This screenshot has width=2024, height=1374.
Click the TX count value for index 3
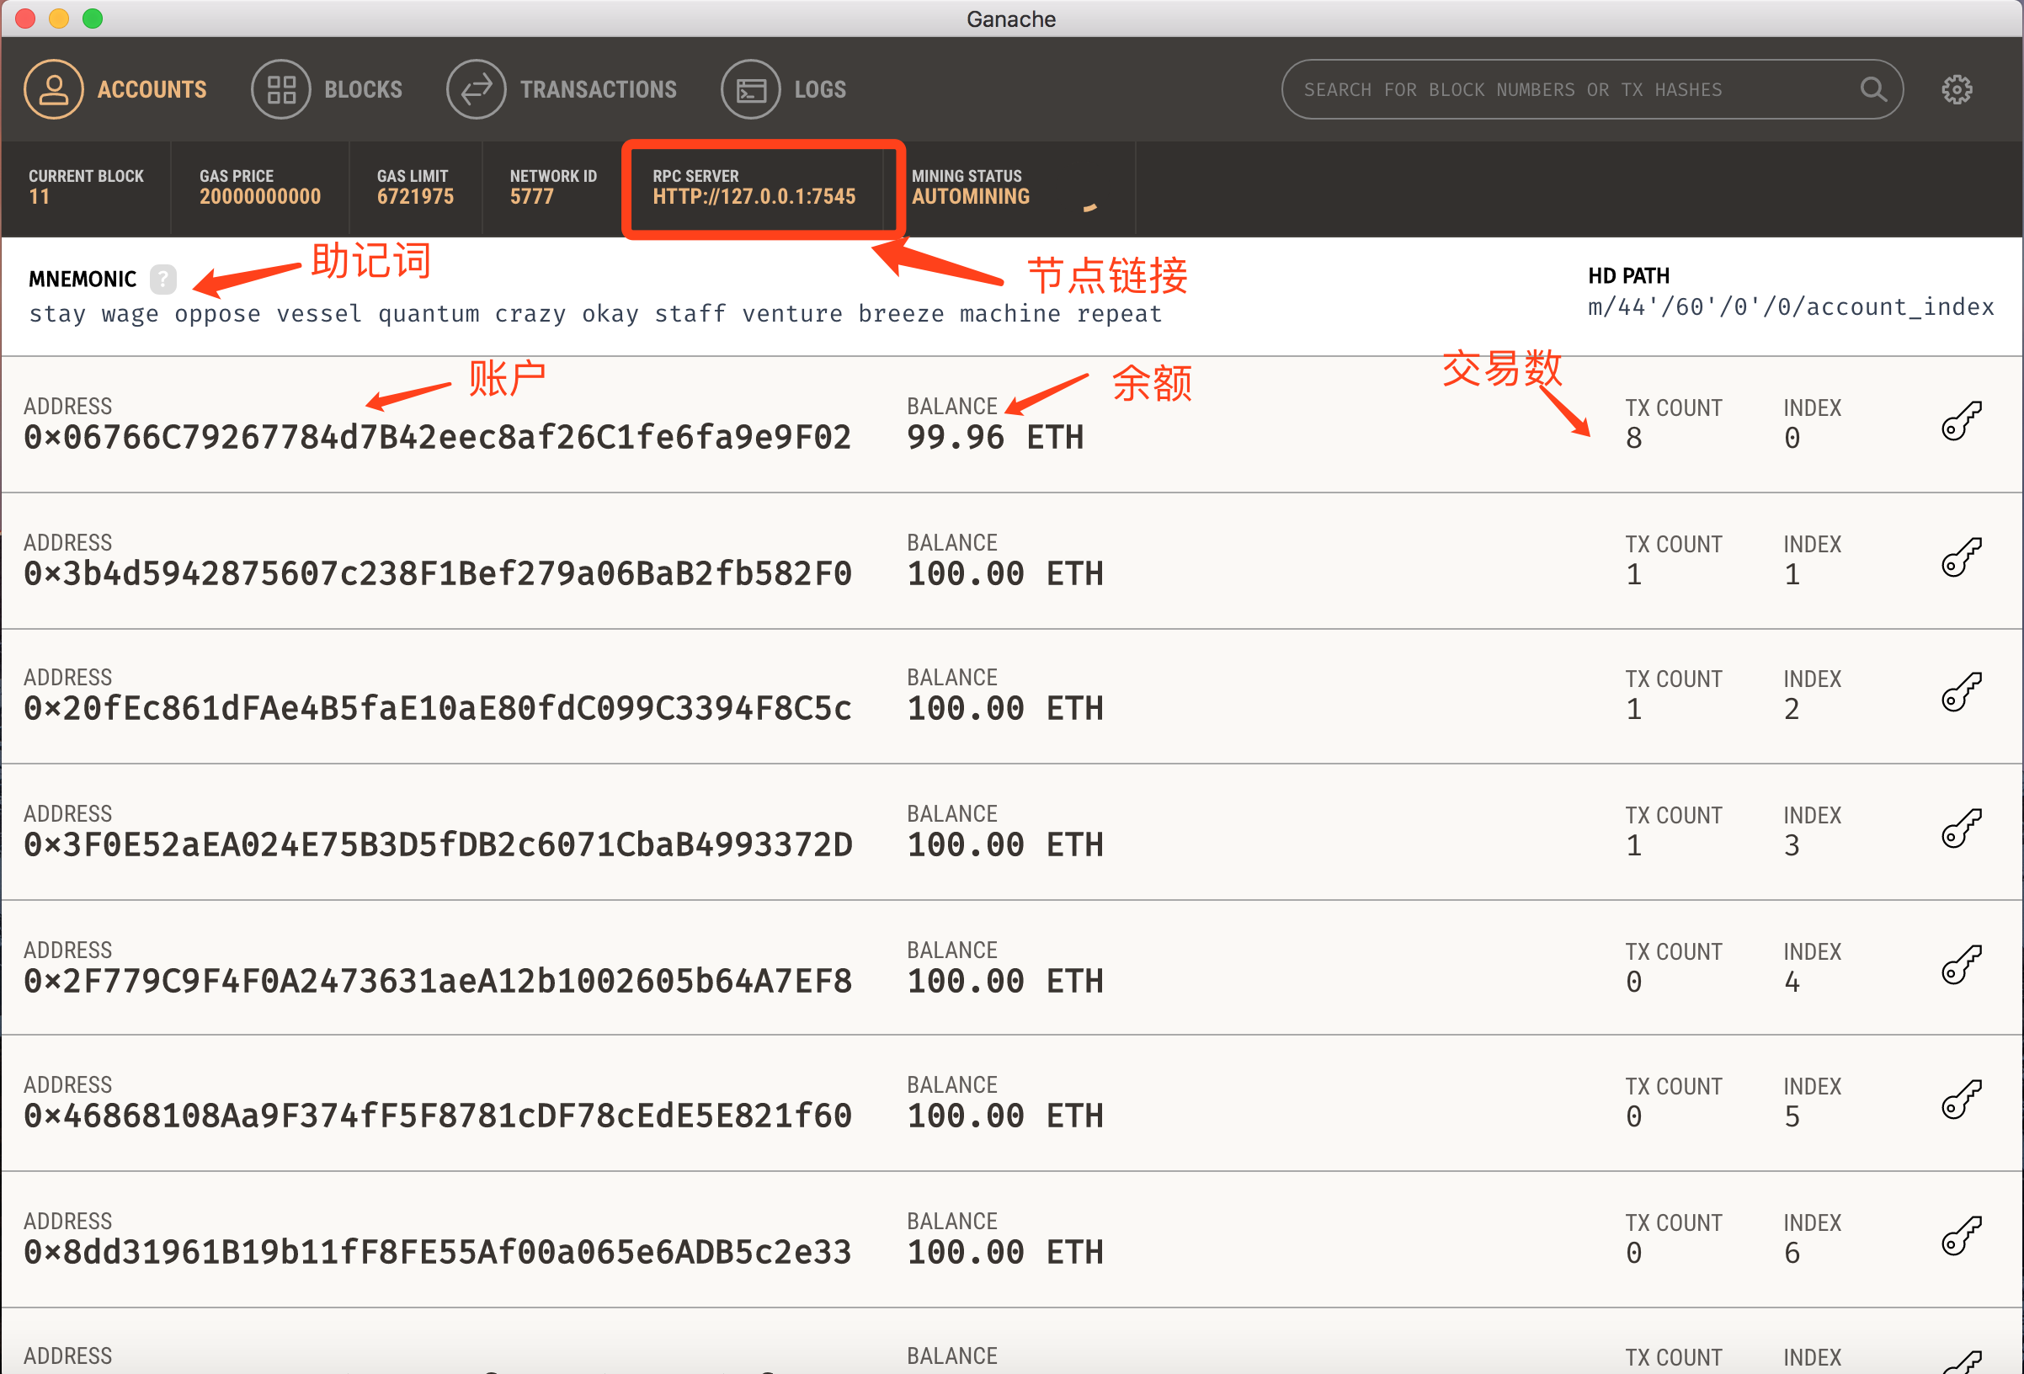point(1634,845)
